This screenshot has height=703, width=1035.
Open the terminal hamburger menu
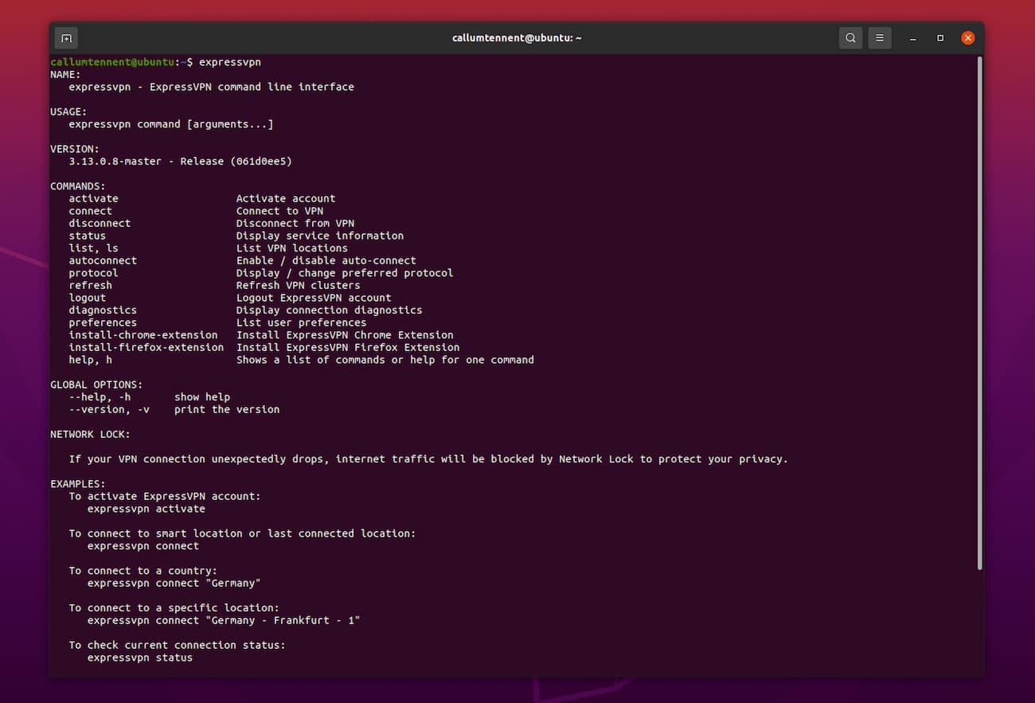879,37
